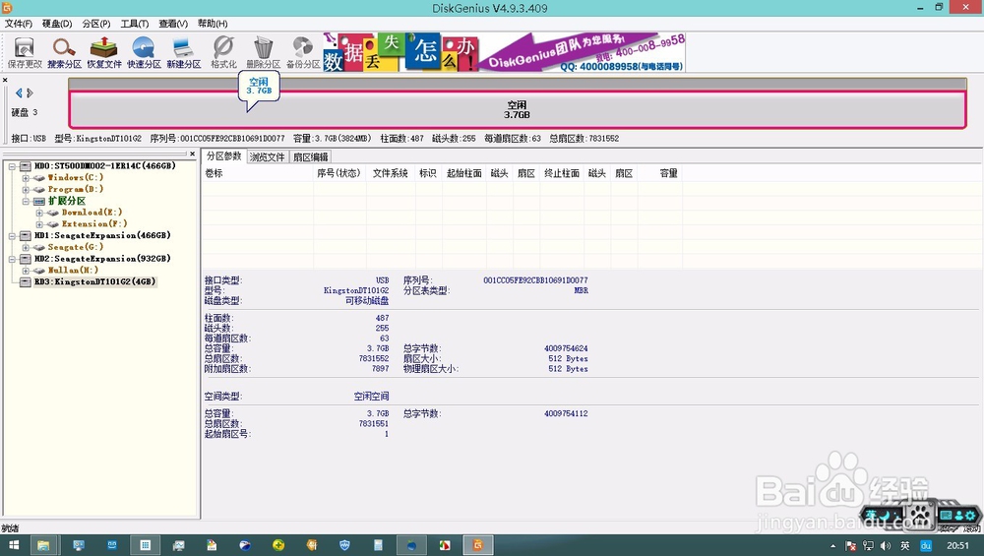The image size is (984, 556).
Task: Click the 终止柱面 column header
Action: click(x=562, y=173)
